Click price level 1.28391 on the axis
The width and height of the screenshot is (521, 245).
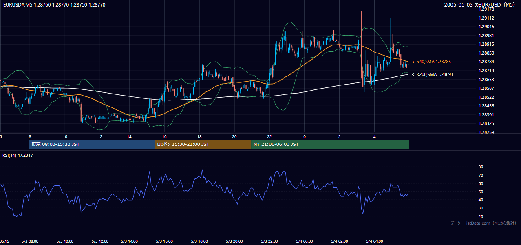pyautogui.click(x=486, y=115)
